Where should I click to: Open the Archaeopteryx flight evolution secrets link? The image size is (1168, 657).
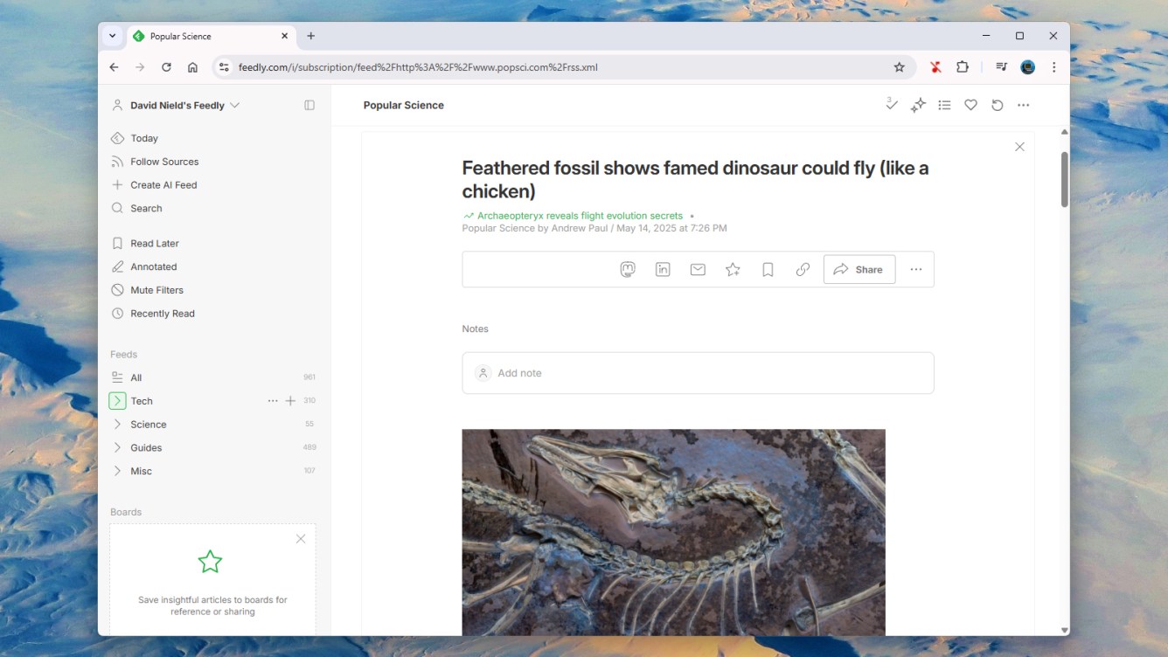[579, 215]
